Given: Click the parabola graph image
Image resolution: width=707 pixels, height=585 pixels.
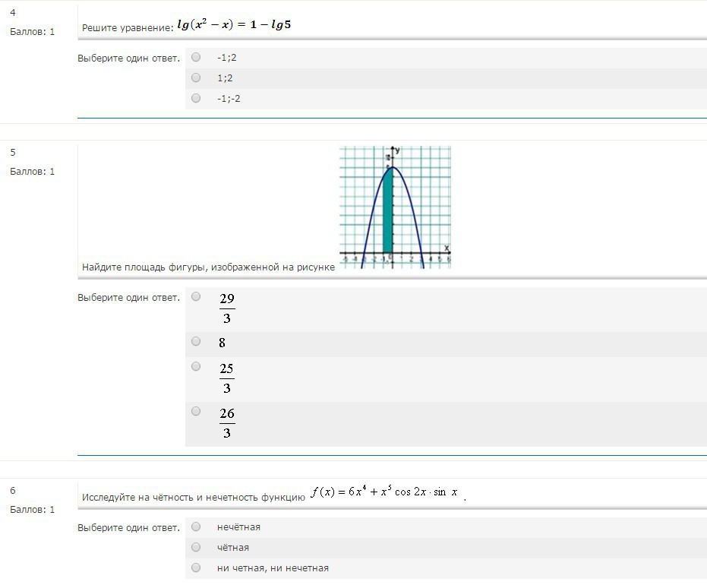Looking at the screenshot, I should [395, 207].
